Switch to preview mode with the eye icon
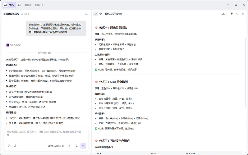This screenshot has height=155, width=248. 101,14
